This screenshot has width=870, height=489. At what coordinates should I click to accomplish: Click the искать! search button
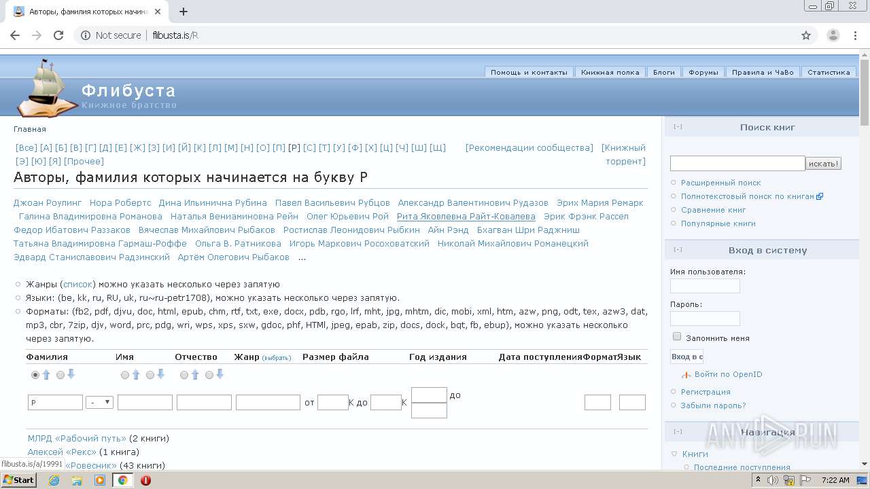point(824,164)
